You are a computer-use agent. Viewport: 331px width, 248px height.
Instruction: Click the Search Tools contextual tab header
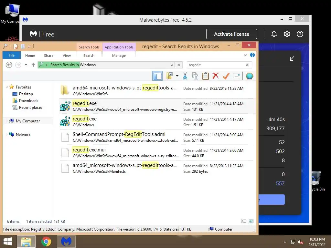click(89, 47)
